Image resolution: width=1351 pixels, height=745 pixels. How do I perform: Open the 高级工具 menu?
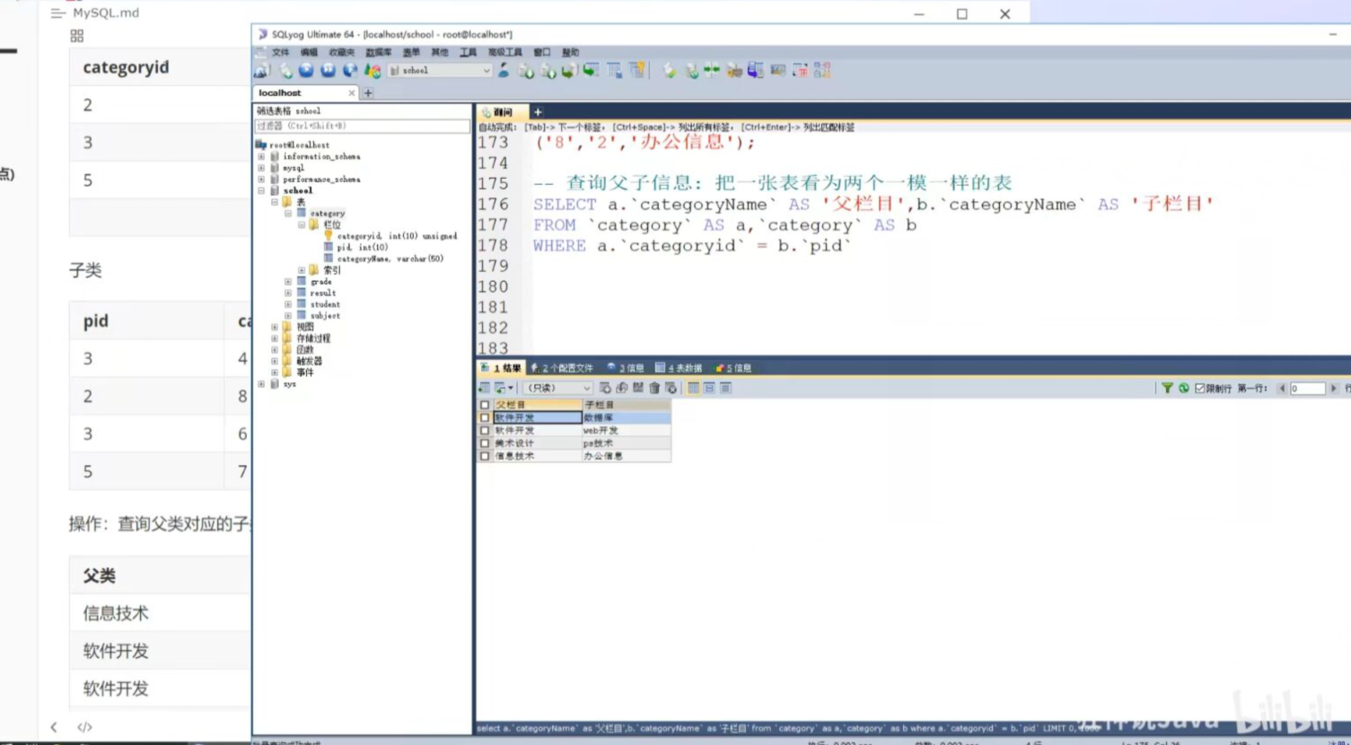tap(505, 53)
